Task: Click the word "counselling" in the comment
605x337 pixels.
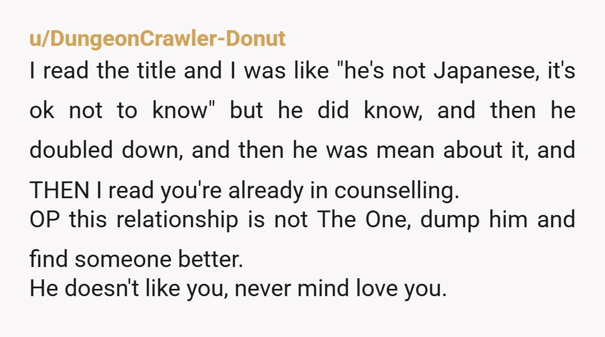Action: [x=397, y=190]
